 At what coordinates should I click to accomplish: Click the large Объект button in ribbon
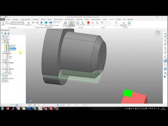click(x=3, y=23)
